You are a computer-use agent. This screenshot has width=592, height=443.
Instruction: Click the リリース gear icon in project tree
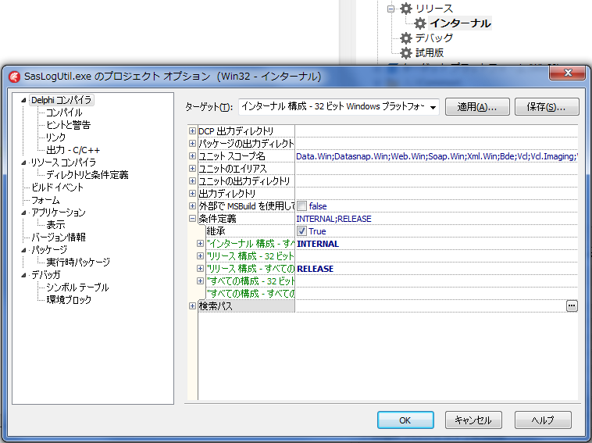pos(406,9)
